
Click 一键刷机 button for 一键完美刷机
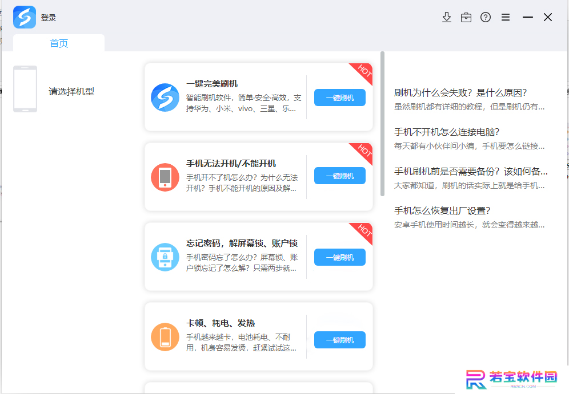[340, 98]
